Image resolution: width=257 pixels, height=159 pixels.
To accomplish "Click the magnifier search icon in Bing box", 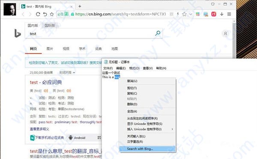I will [x=158, y=33].
